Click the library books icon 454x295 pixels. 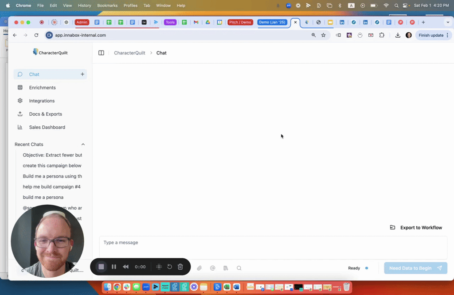coord(226,268)
